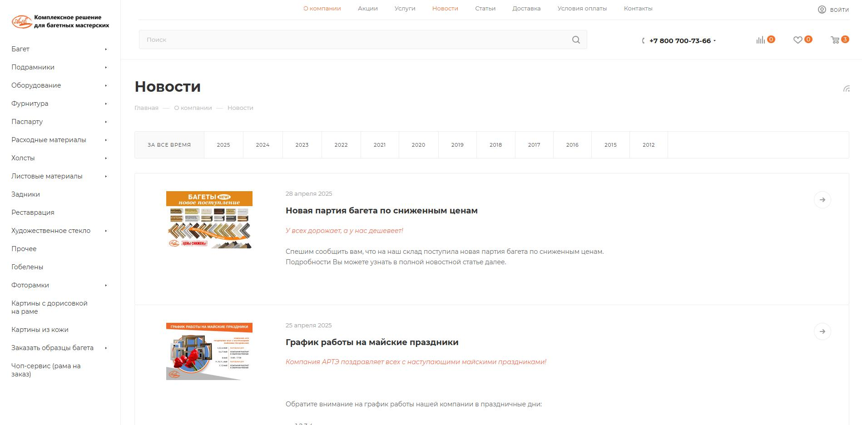Expand the Холсты submenu arrow
The height and width of the screenshot is (425, 862).
tap(106, 158)
